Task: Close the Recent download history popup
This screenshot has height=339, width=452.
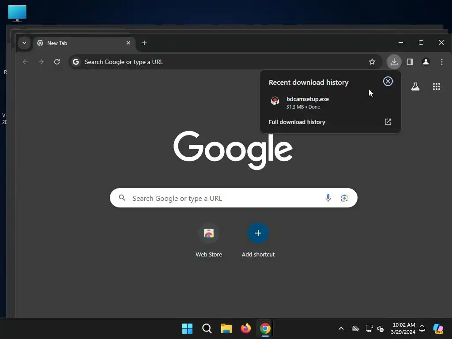Action: pyautogui.click(x=388, y=81)
